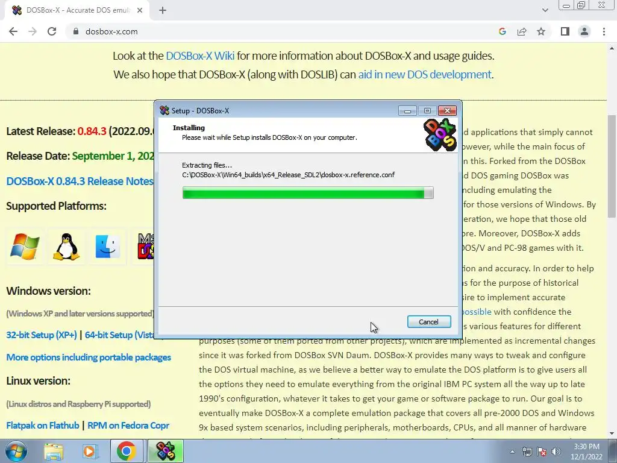The width and height of the screenshot is (617, 463).
Task: Click the installation progress bar
Action: click(x=308, y=193)
